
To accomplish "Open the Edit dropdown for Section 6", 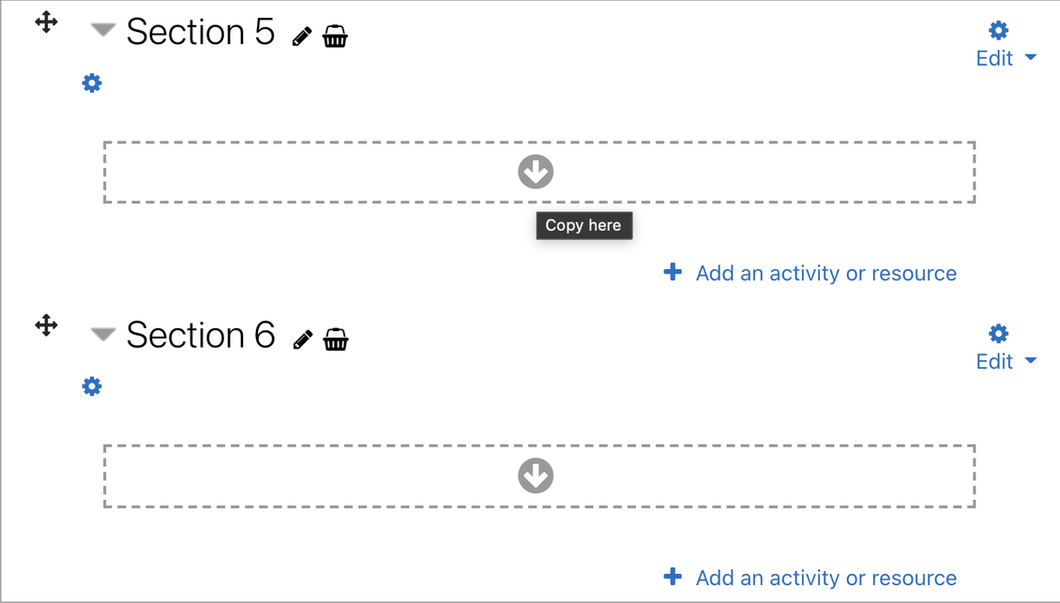I will click(1006, 361).
